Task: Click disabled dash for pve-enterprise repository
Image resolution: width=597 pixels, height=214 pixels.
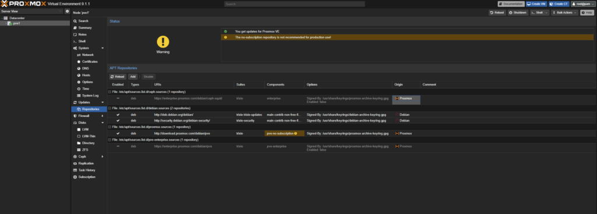Action: point(118,146)
